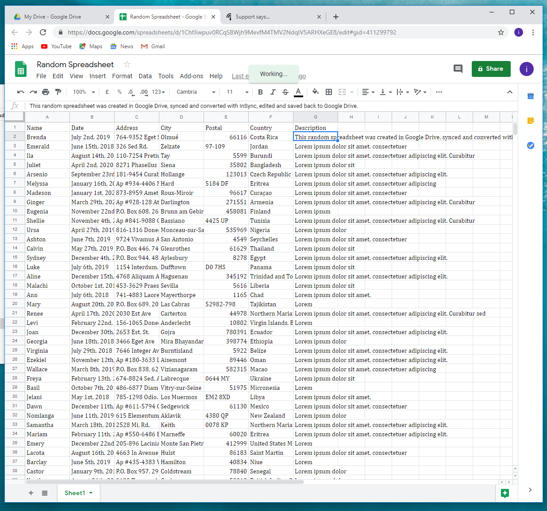
Task: Click the Undo arrow in the toolbar
Action: point(20,92)
